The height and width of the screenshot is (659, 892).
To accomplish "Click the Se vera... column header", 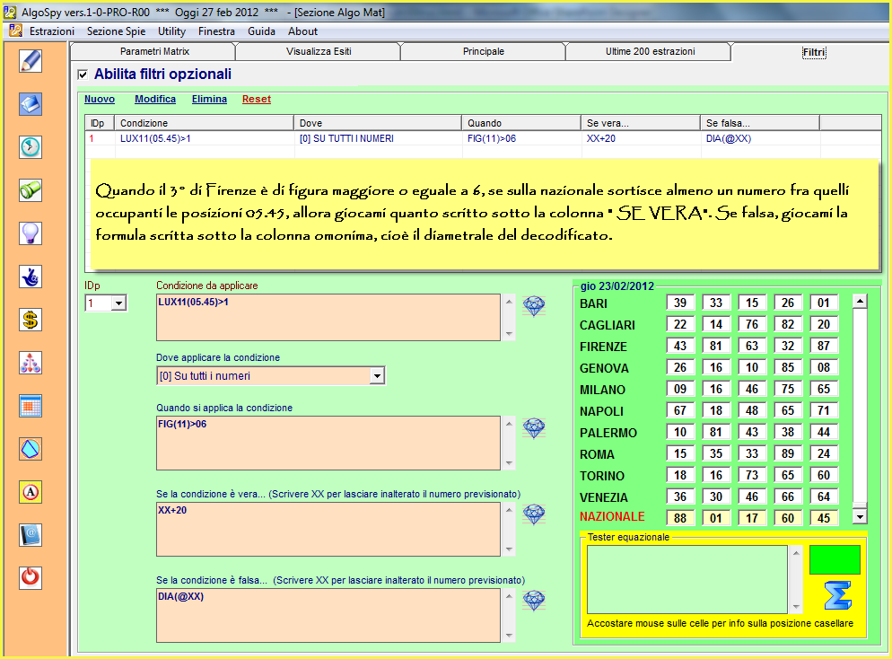I will 640,123.
